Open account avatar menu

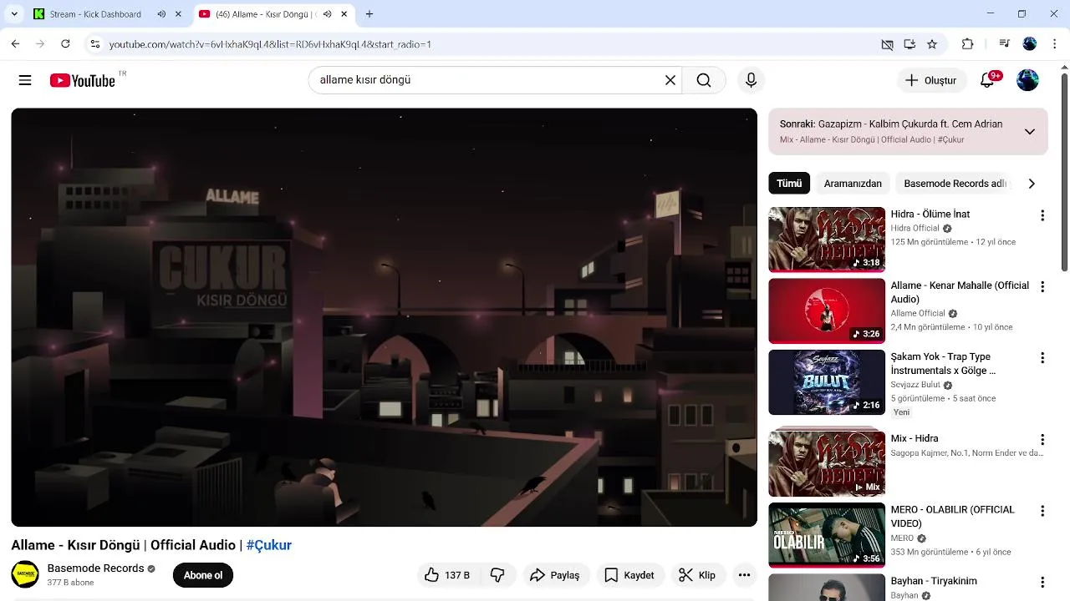tap(1027, 80)
